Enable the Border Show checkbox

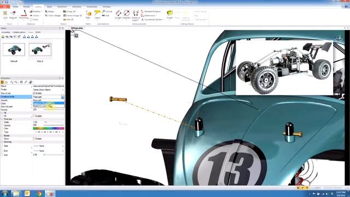tap(34, 138)
